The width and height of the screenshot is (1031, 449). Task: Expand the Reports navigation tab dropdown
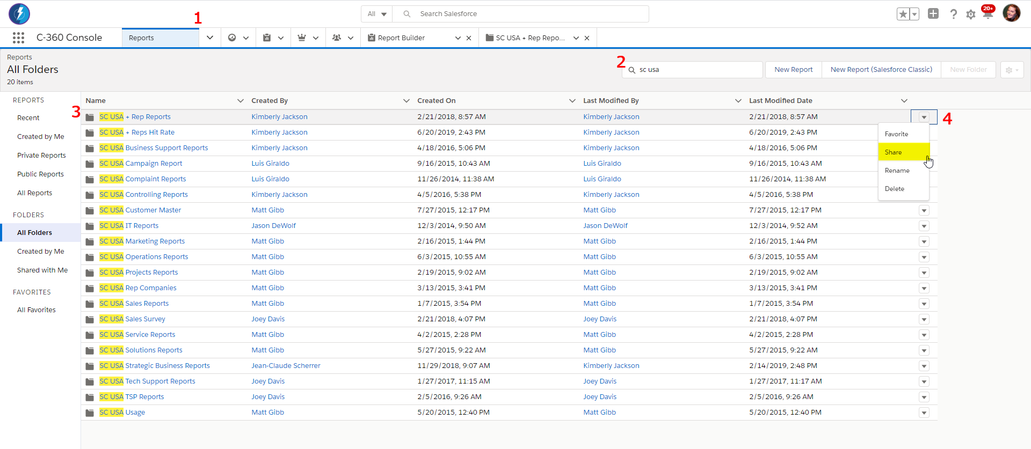click(210, 38)
